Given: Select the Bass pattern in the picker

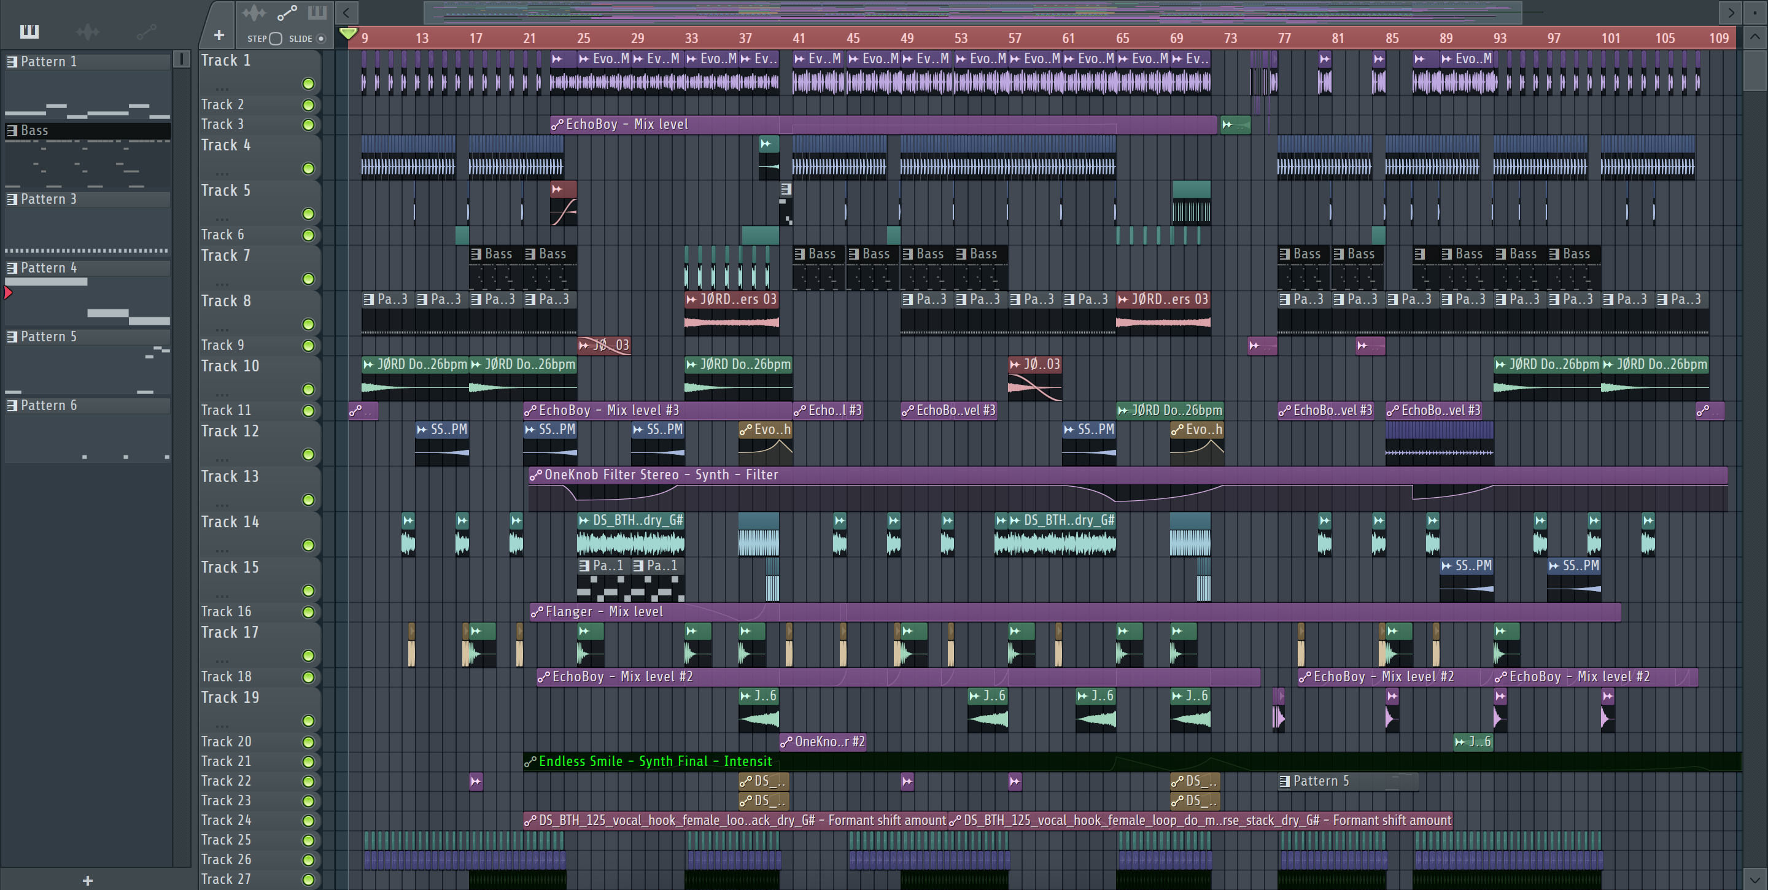Looking at the screenshot, I should coord(88,130).
